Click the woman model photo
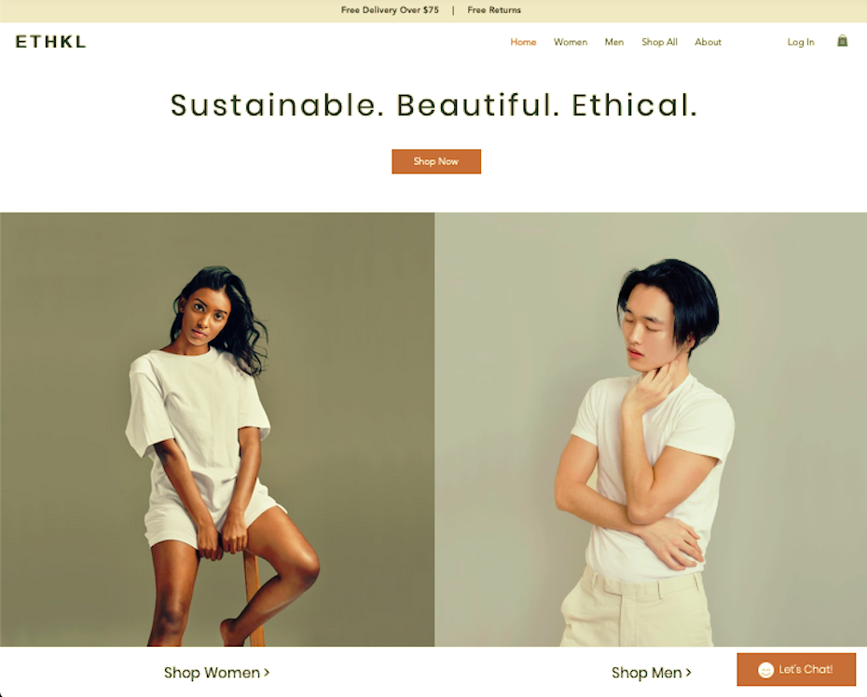 pyautogui.click(x=217, y=430)
